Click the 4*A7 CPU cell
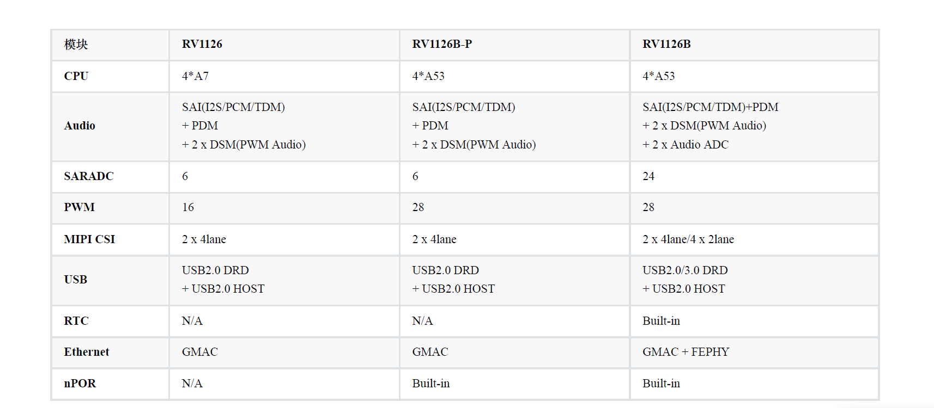This screenshot has height=408, width=934. click(x=195, y=76)
